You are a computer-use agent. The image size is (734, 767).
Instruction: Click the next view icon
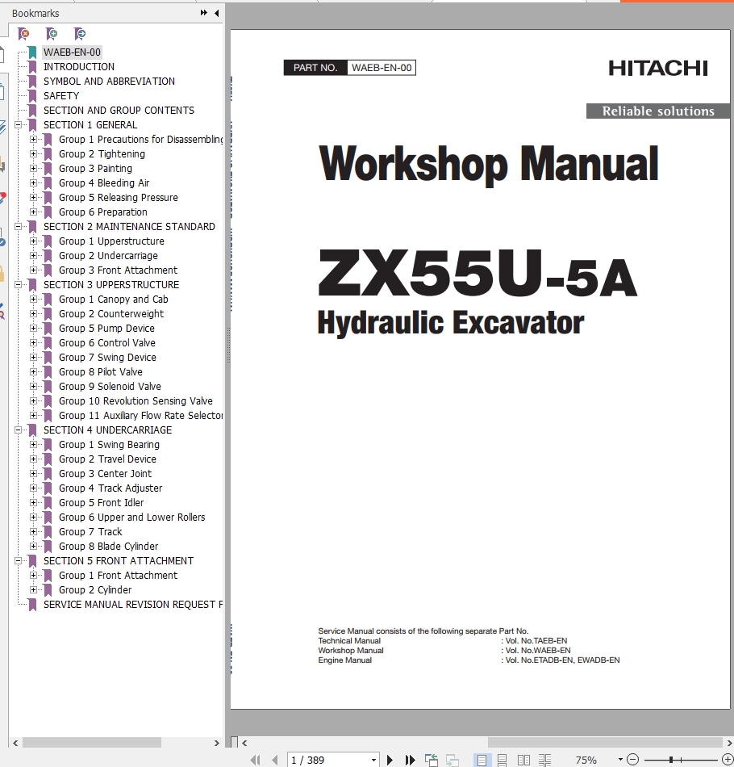[452, 760]
